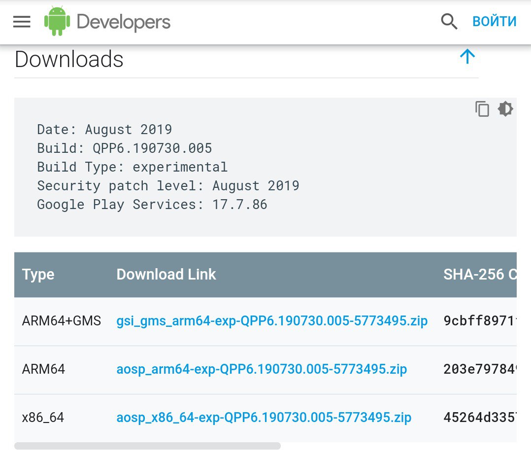The image size is (531, 458).
Task: Click the ARM64 type cell
Action: [x=43, y=369]
